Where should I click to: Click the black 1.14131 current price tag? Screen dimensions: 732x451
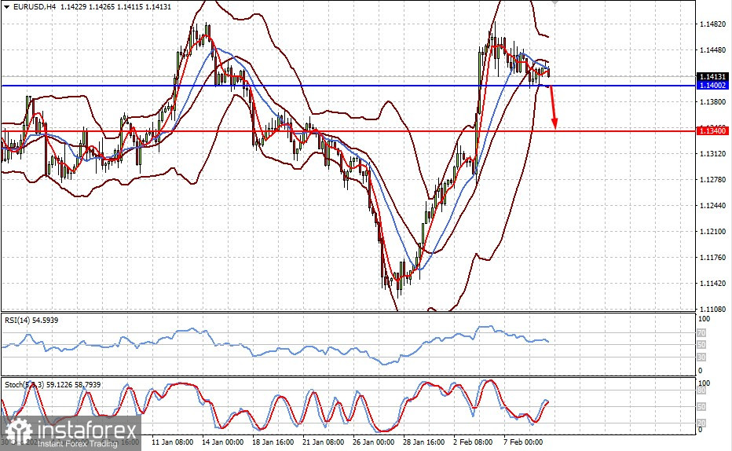(x=712, y=76)
